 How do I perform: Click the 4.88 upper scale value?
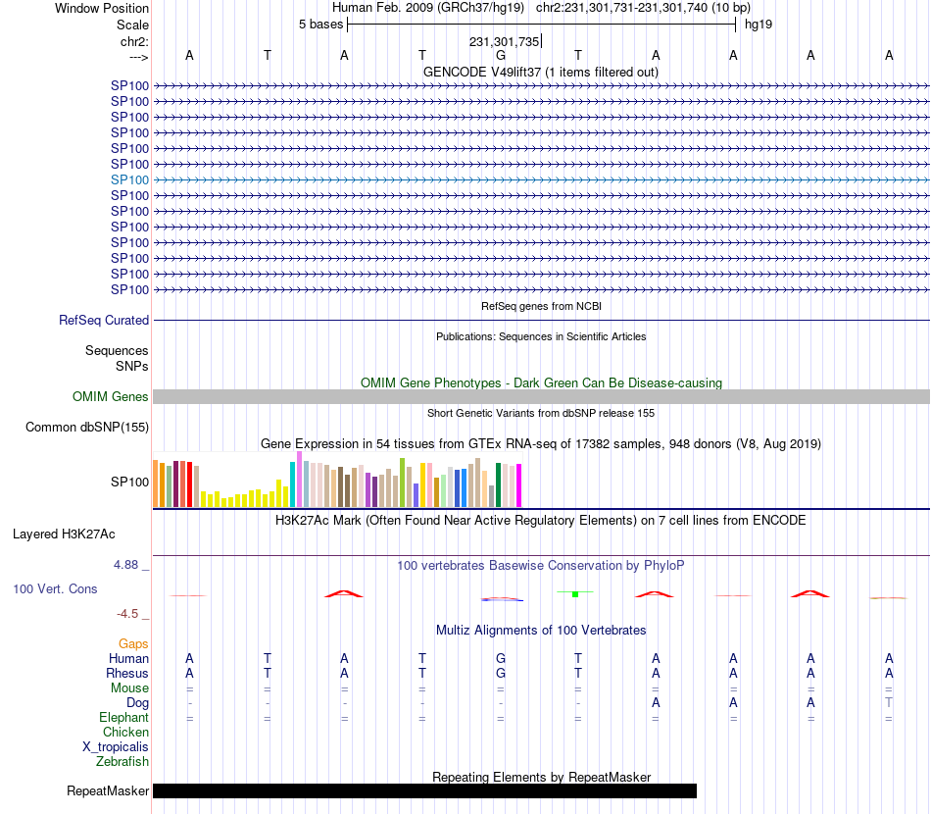pyautogui.click(x=125, y=565)
